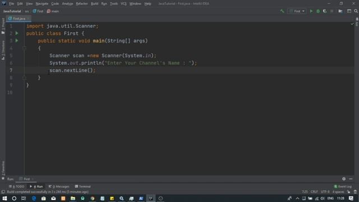Viewport: 359px width, 202px height.
Task: Build project with the hammer icon
Action: (282, 11)
